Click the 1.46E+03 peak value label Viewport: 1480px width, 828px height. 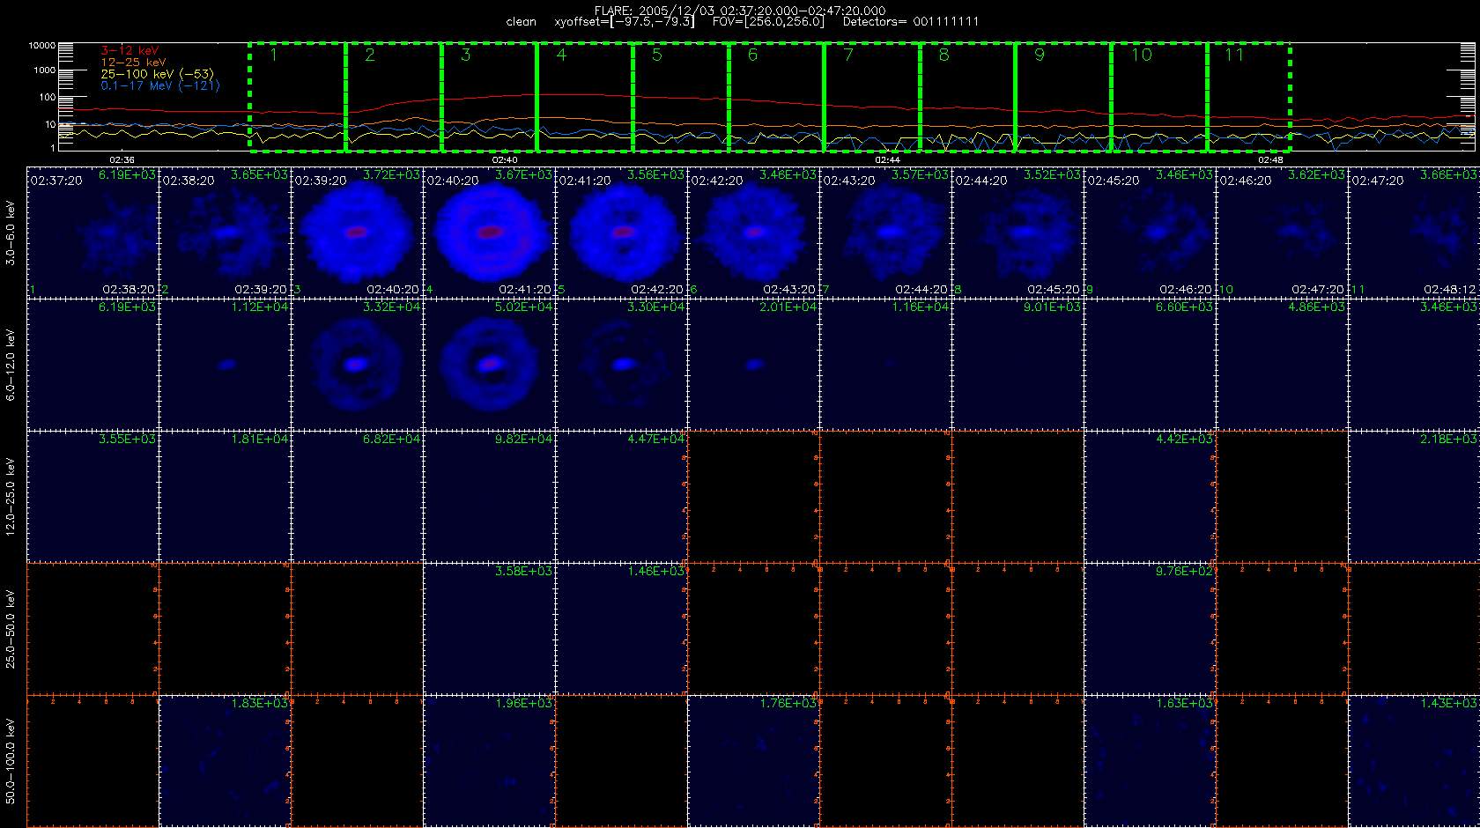pos(655,572)
